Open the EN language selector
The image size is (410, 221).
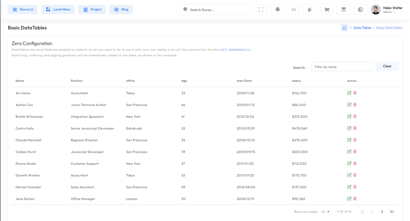294,9
